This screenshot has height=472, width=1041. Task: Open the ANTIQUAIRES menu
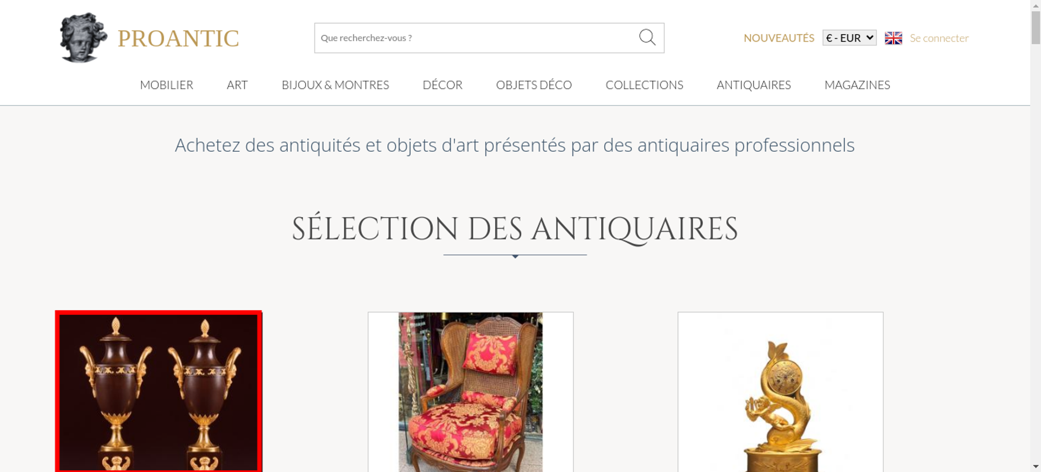pos(754,85)
